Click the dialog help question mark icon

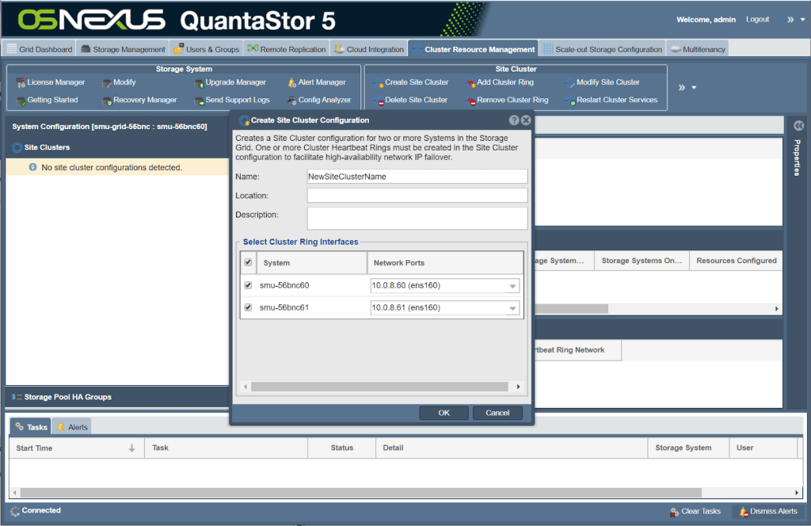[x=513, y=120]
